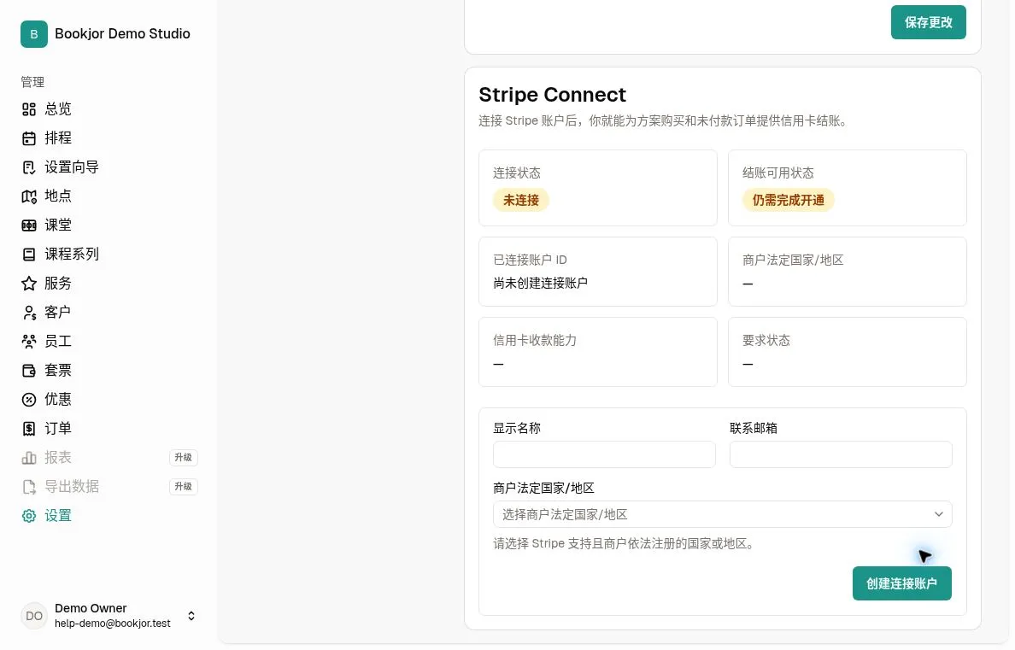Click the dropdown chevron arrow
The image size is (1015, 650).
coord(939,514)
